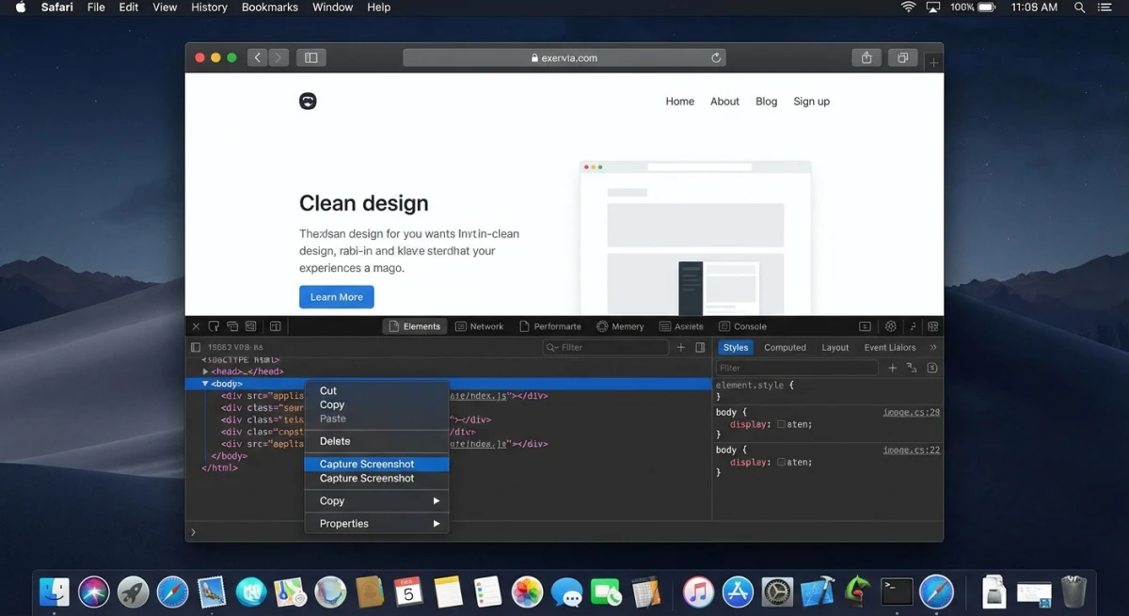The image size is (1129, 616).
Task: Open the Blog nav link
Action: [x=767, y=102]
